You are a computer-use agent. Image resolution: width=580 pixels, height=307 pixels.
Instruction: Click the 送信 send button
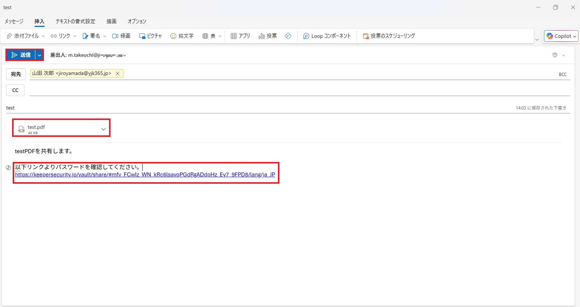coord(21,55)
